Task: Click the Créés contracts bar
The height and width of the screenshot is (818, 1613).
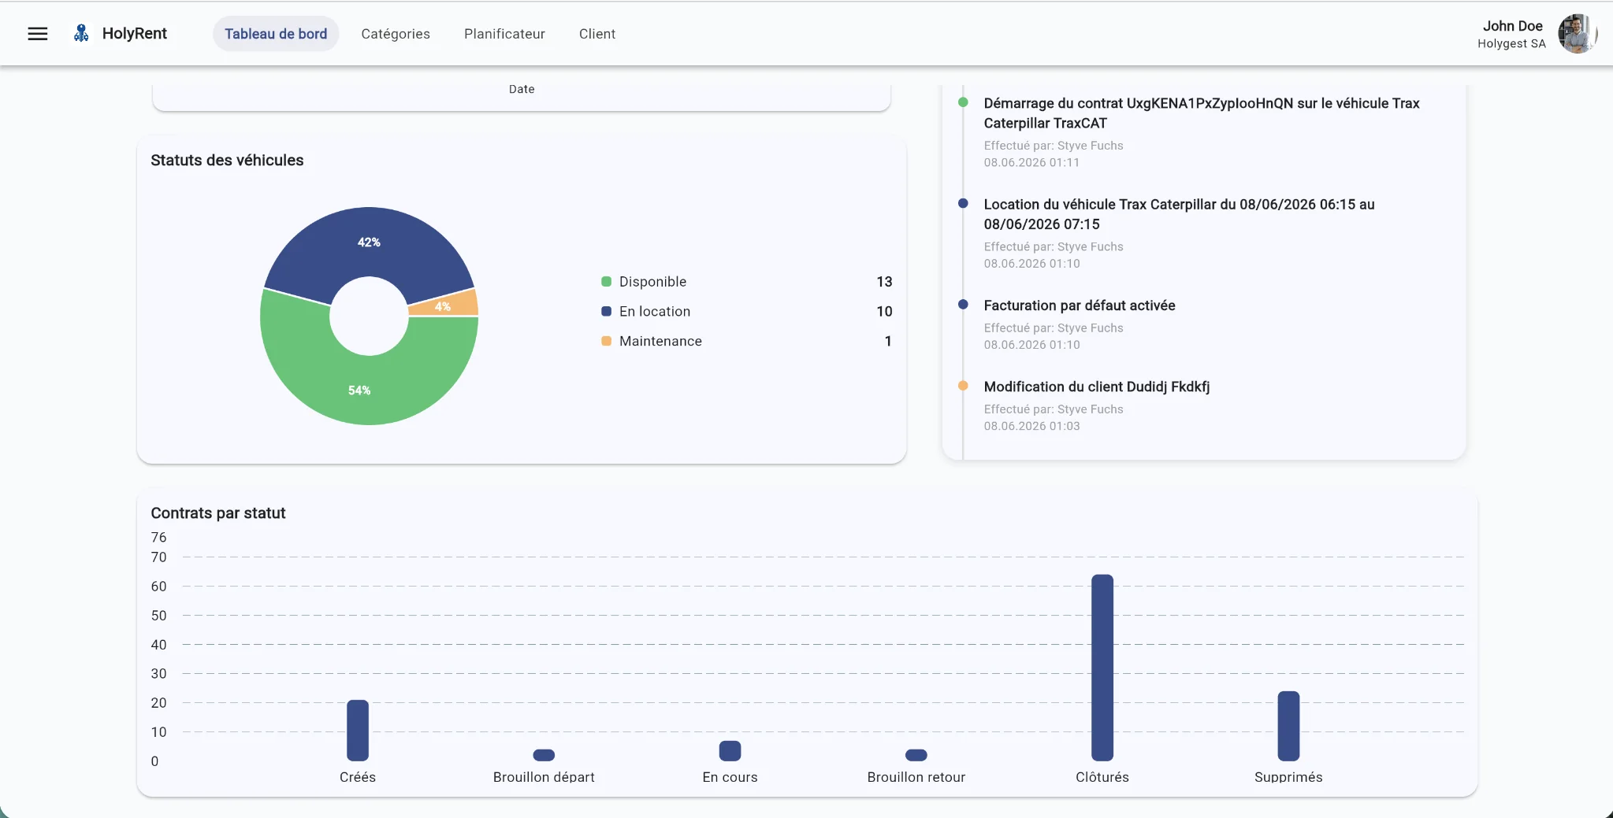Action: pyautogui.click(x=358, y=730)
